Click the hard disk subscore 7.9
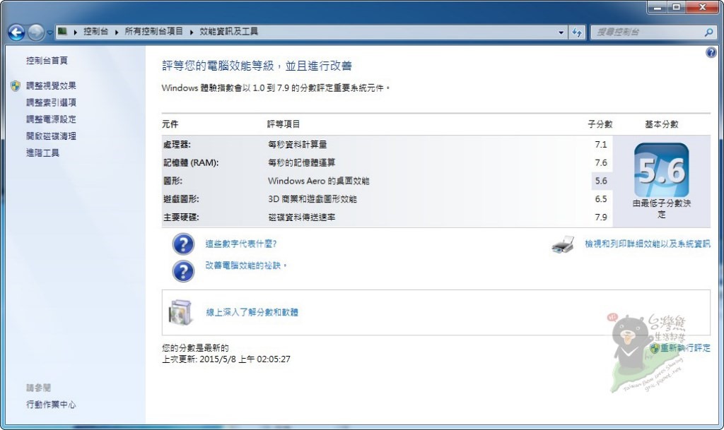724x430 pixels. pos(601,217)
